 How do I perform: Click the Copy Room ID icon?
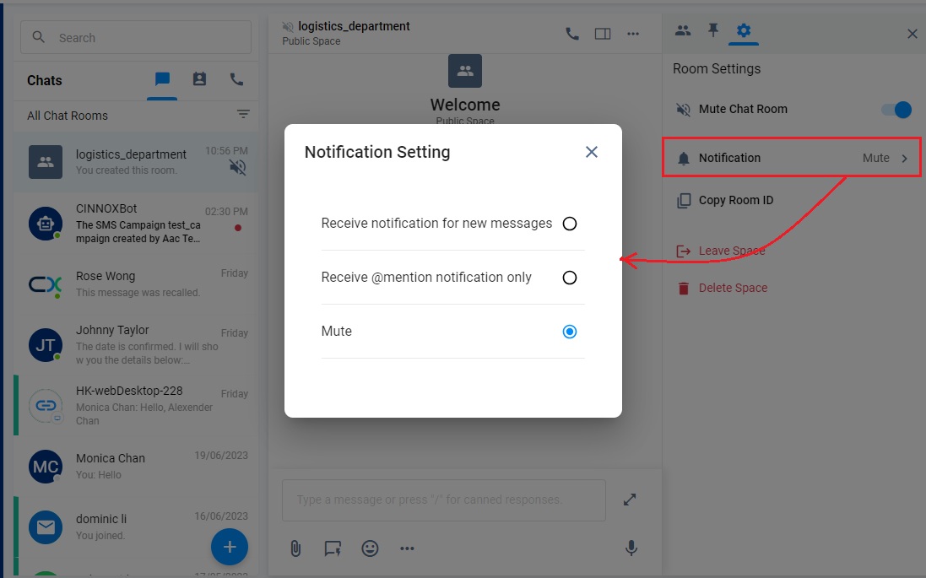(x=683, y=201)
